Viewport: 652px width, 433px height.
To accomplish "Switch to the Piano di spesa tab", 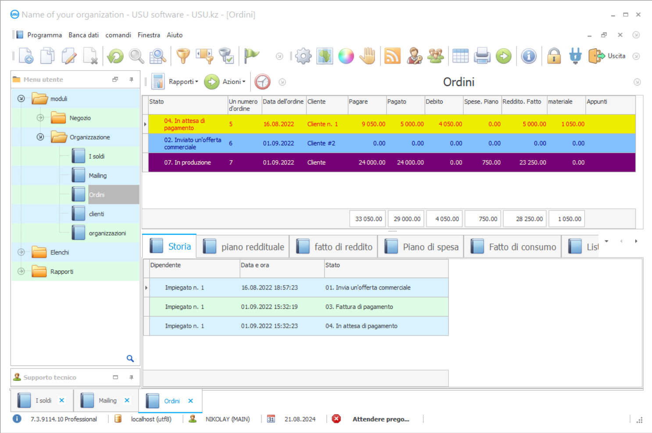I will point(421,247).
